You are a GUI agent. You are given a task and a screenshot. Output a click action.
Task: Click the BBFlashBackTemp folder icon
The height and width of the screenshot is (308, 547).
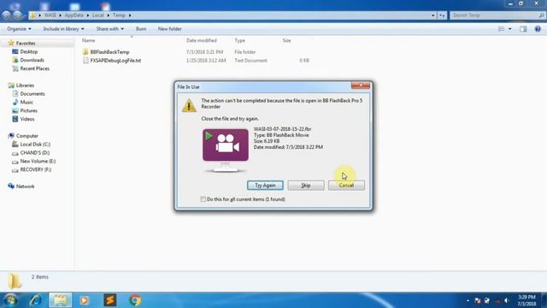(x=85, y=52)
